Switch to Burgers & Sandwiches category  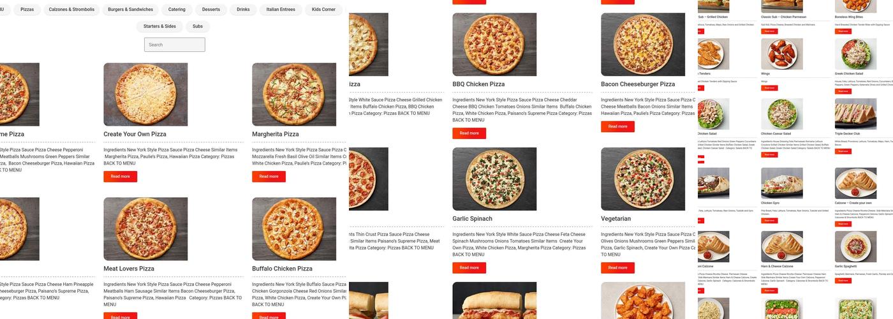pos(131,10)
